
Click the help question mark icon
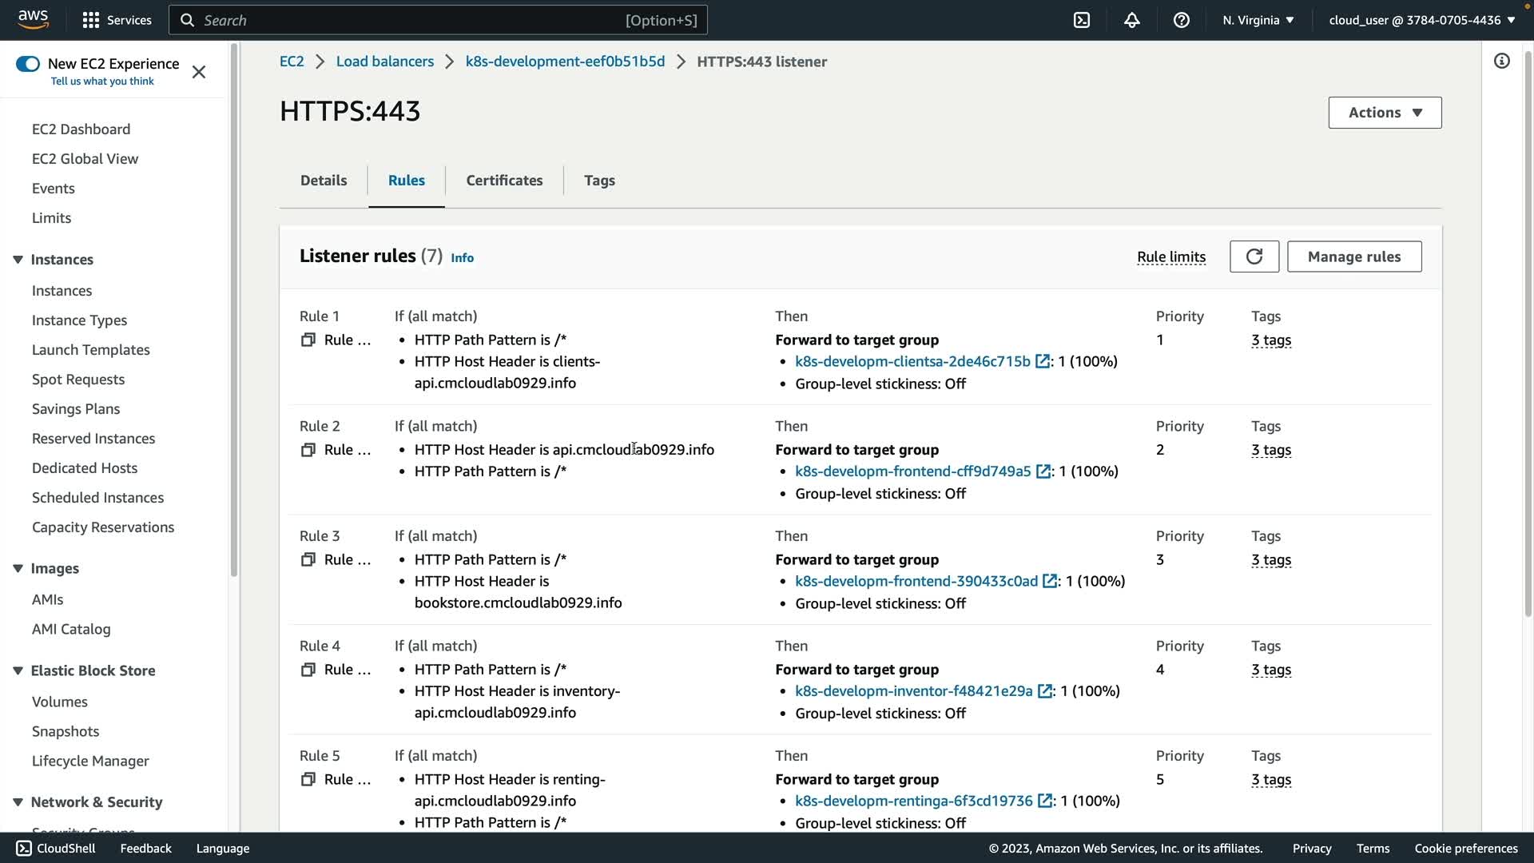click(1181, 20)
